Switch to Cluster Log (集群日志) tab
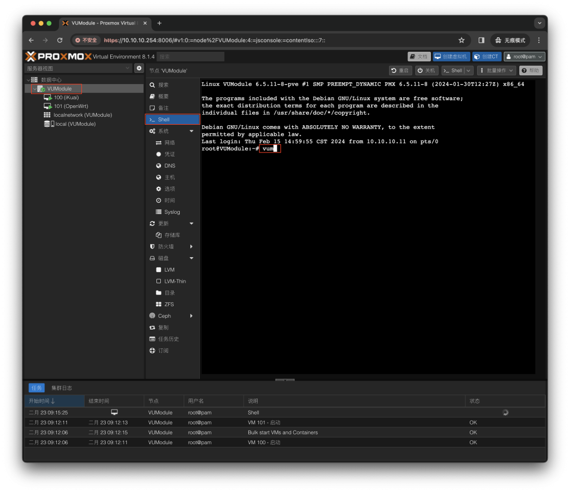The width and height of the screenshot is (570, 492). [62, 388]
